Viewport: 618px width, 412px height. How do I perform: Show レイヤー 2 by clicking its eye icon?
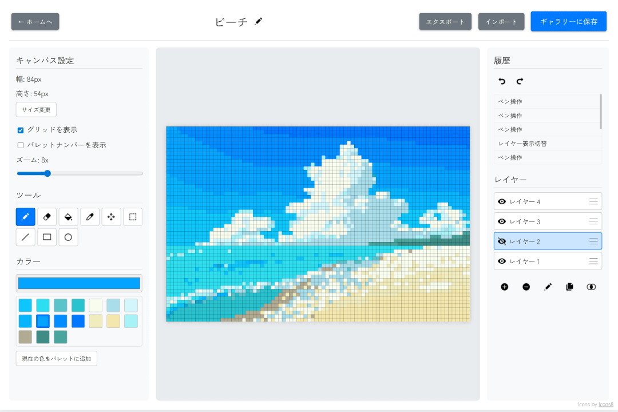[502, 241]
